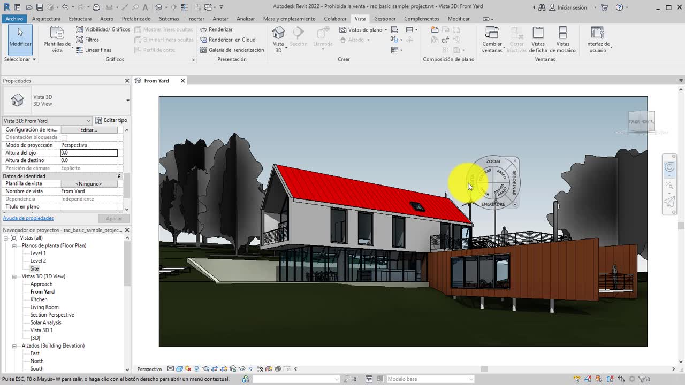685x385 pixels.
Task: Click the filter count icon in status bar
Action: click(x=644, y=379)
